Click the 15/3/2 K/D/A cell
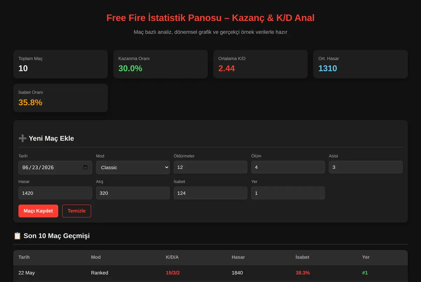 coord(173,273)
